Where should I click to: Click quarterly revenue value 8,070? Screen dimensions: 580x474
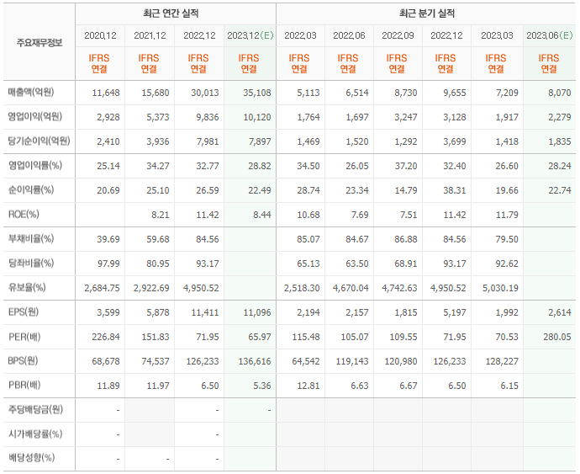click(x=560, y=93)
